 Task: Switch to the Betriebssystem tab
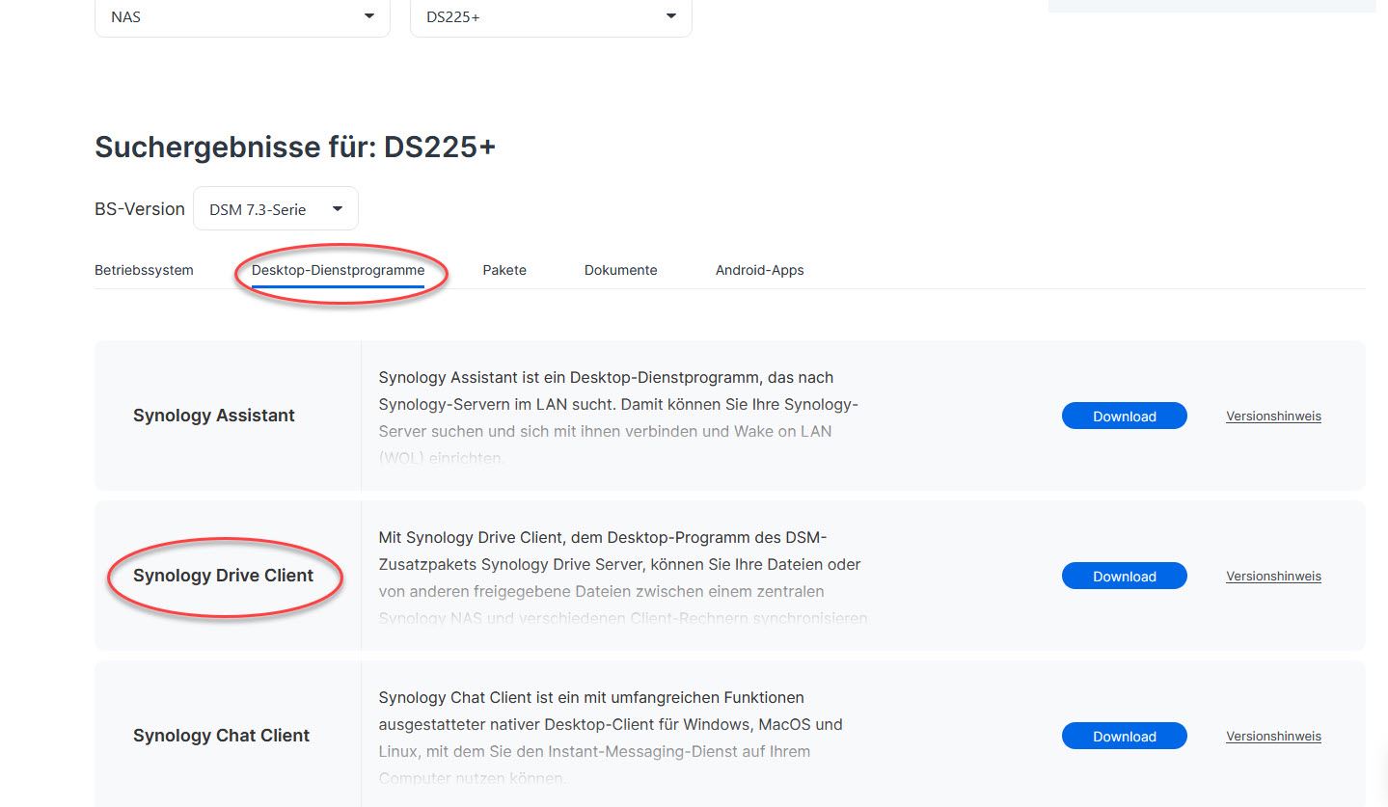point(144,270)
